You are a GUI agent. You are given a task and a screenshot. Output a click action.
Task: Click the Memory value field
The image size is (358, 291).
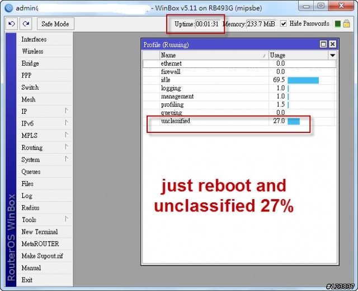point(261,24)
